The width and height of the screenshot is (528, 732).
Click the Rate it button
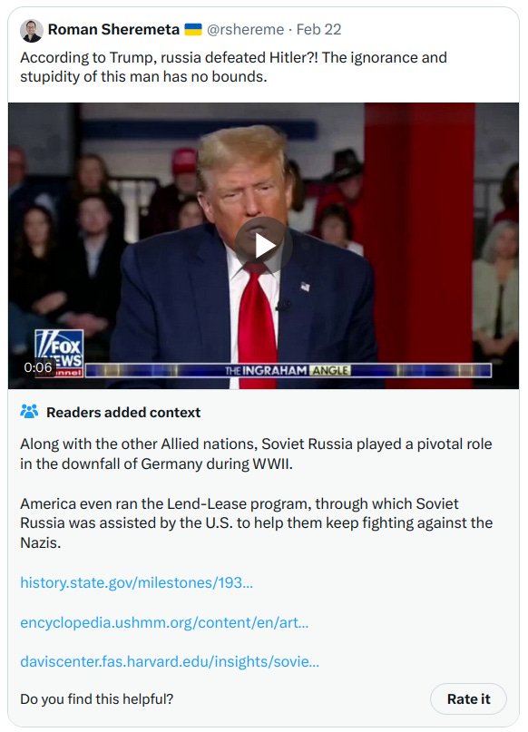click(468, 698)
